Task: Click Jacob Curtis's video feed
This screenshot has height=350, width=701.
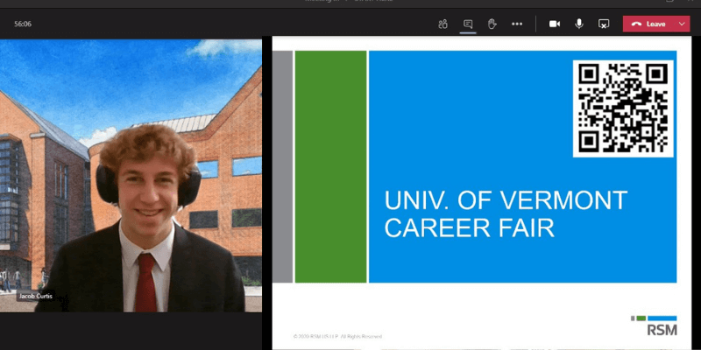Action: pyautogui.click(x=131, y=176)
